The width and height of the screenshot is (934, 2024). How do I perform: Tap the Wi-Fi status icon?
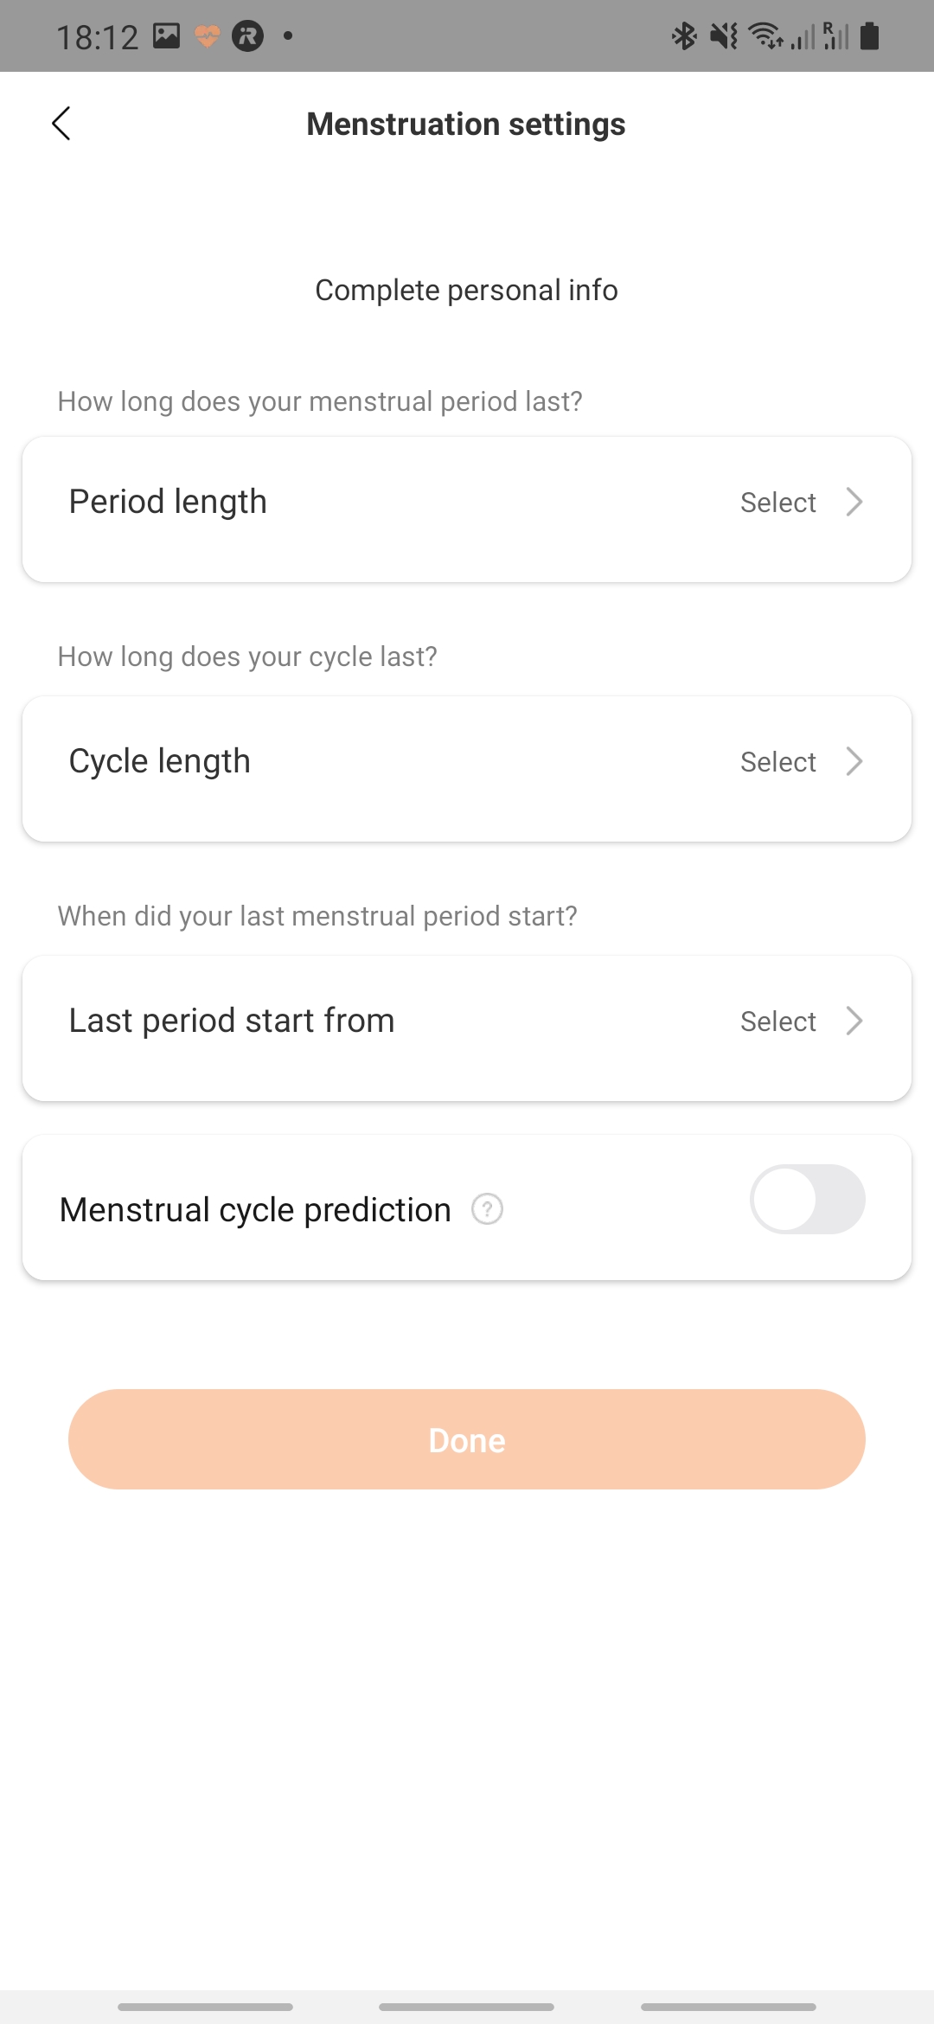coord(765,36)
